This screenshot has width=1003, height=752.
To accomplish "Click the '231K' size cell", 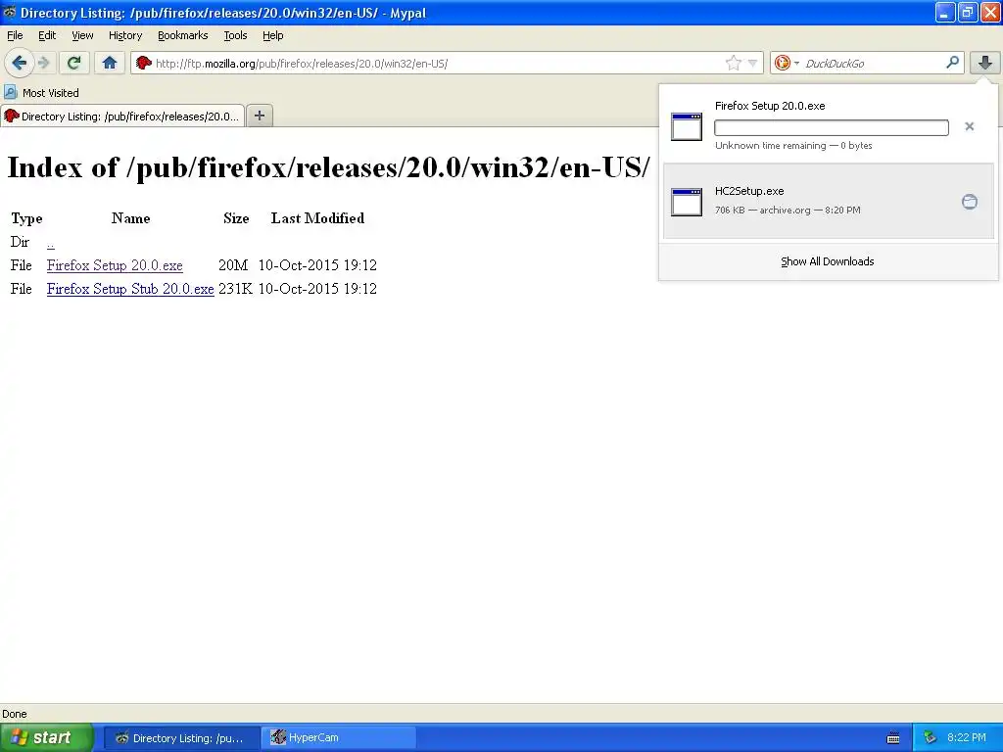I will [235, 289].
